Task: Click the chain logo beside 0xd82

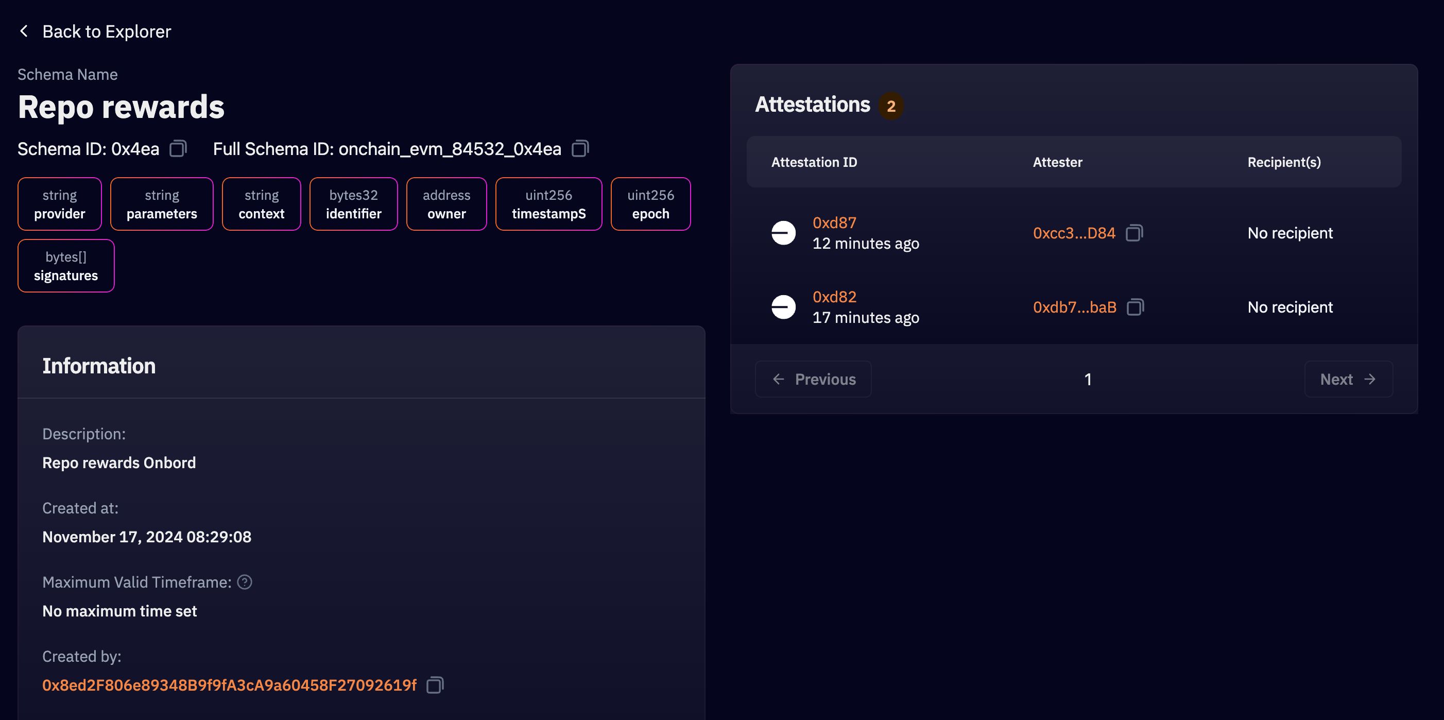Action: click(x=783, y=307)
